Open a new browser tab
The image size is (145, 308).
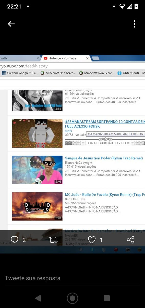[95, 59]
